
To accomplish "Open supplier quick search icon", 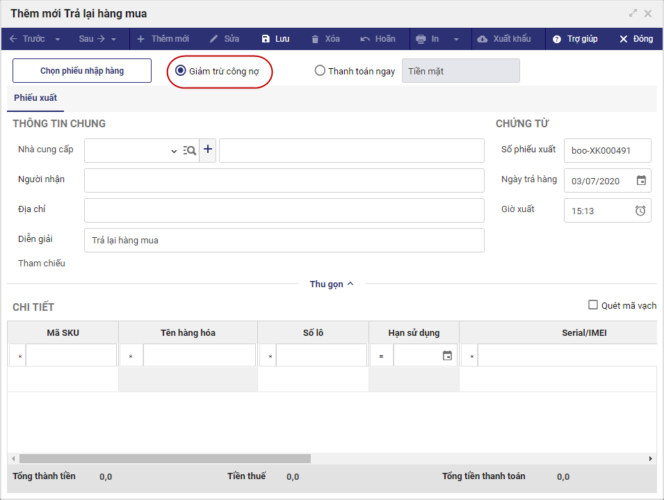I will point(189,150).
